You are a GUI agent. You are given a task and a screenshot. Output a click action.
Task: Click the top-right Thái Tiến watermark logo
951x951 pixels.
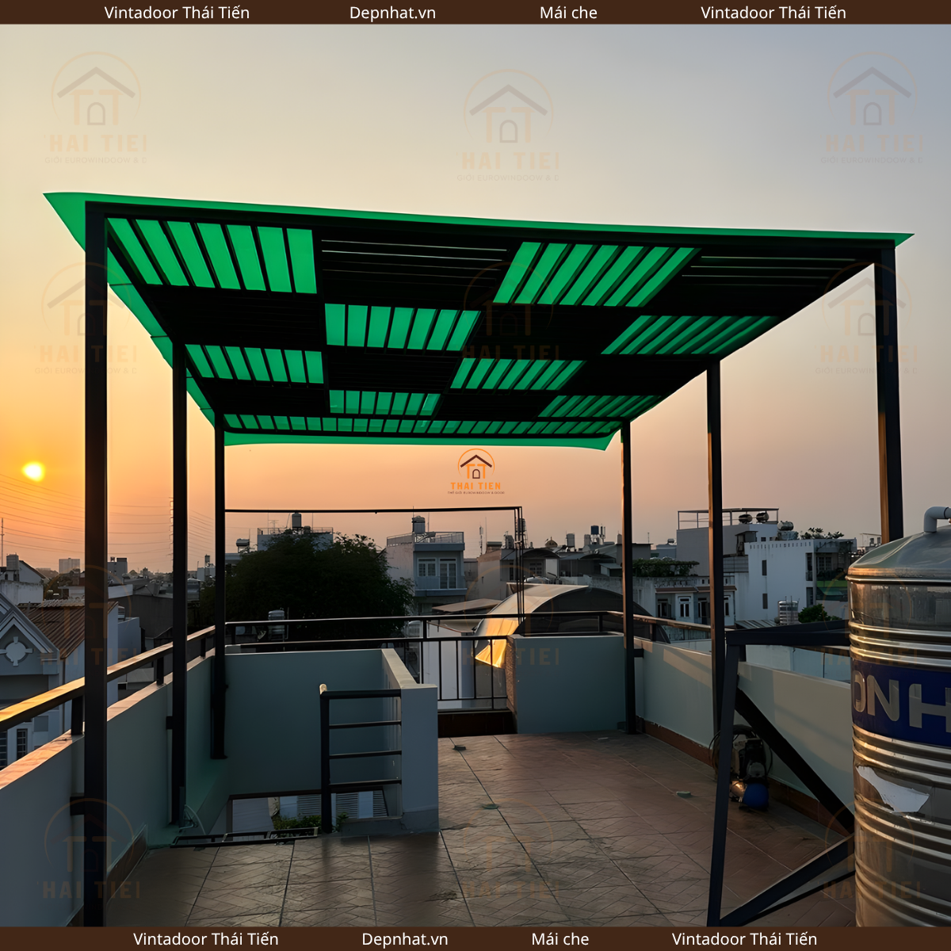872,107
